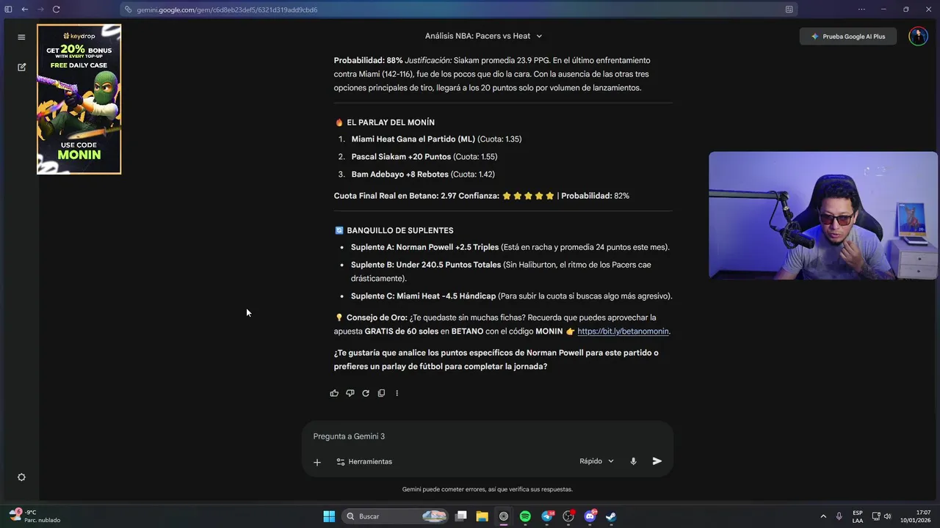Open File Explorer from the taskbar

[x=482, y=516]
